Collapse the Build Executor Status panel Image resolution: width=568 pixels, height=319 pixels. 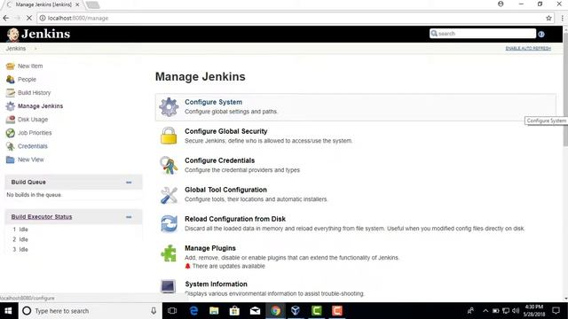(129, 217)
